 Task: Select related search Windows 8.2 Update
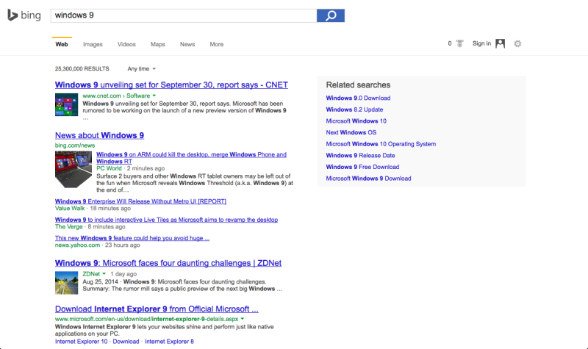[354, 109]
